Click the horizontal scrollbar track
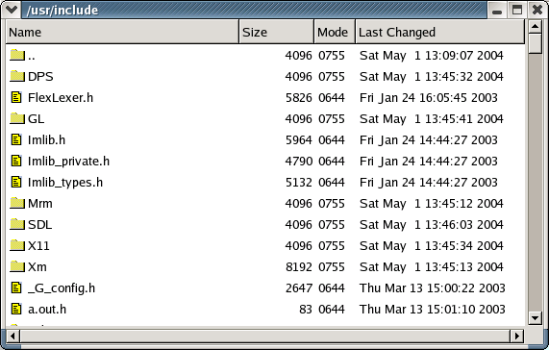The width and height of the screenshot is (549, 350). [x=264, y=336]
